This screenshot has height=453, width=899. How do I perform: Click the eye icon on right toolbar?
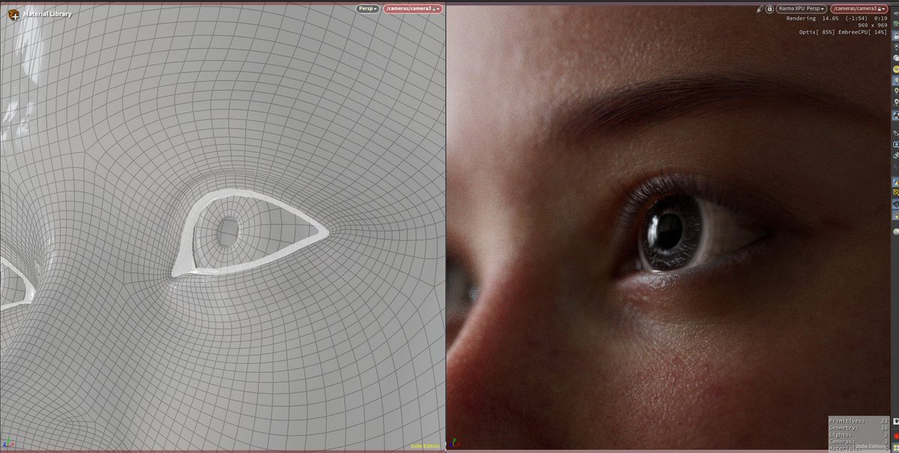pyautogui.click(x=895, y=421)
